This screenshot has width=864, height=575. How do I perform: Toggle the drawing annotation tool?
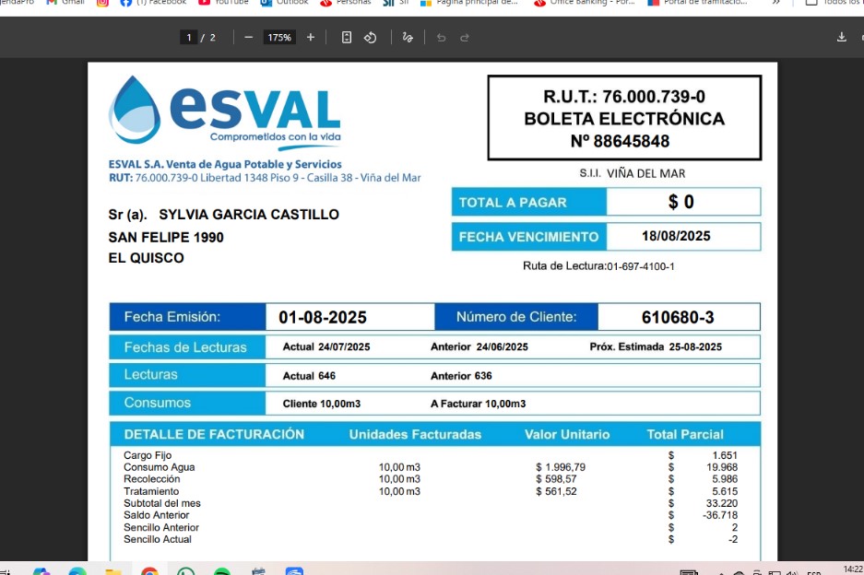[408, 38]
